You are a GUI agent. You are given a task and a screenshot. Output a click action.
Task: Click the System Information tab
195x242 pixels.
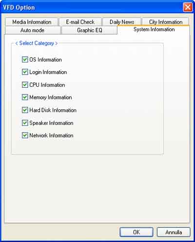click(154, 29)
